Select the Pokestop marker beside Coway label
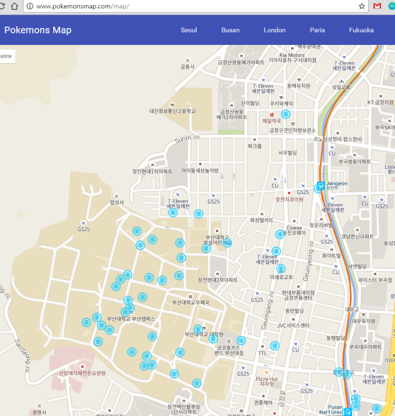 pos(279,234)
